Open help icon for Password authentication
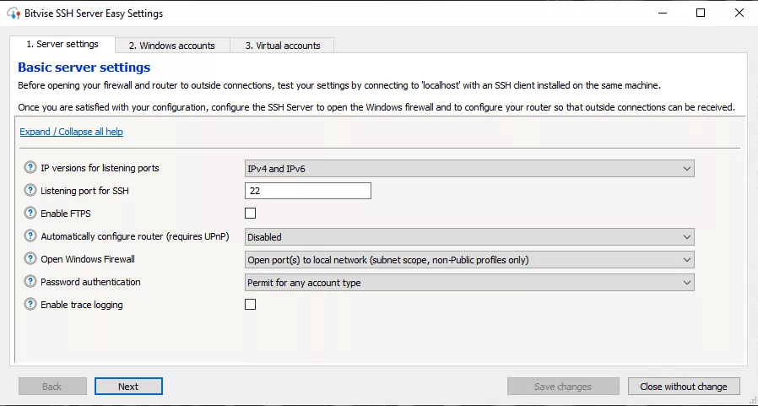 [31, 282]
